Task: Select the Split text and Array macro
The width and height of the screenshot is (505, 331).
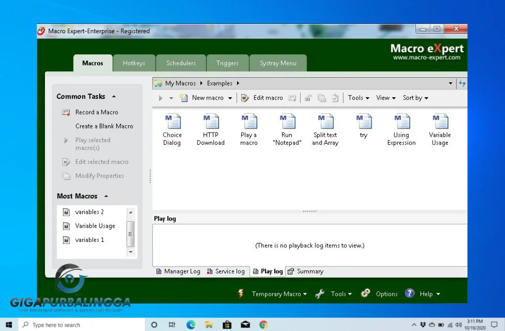Action: coord(325,130)
